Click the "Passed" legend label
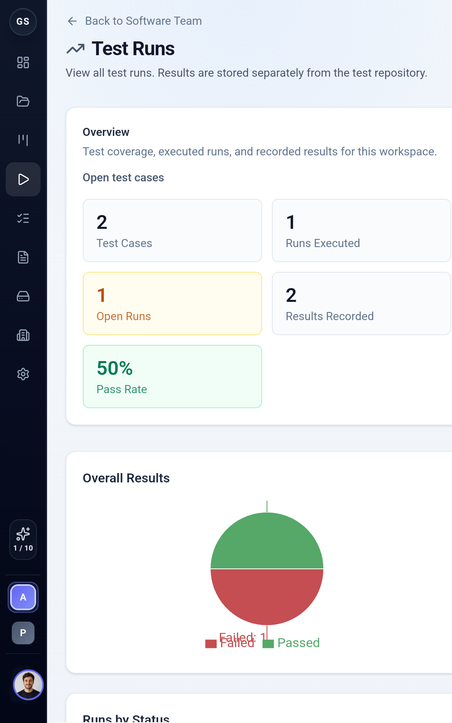The height and width of the screenshot is (723, 452). coord(299,643)
